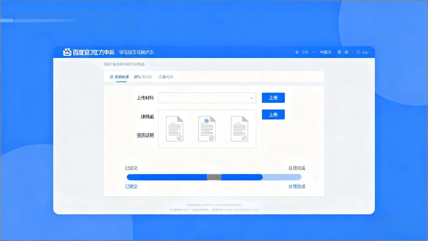This screenshot has height=241, width=428.
Task: Click the 百度官方申诉 title text in the header
Action: pos(93,52)
